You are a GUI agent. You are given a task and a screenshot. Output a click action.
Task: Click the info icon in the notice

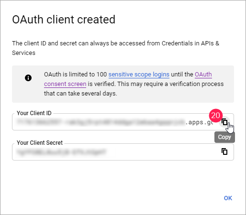tap(28, 78)
